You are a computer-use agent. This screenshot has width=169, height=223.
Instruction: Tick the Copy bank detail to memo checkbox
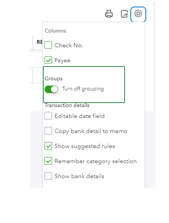tap(48, 131)
